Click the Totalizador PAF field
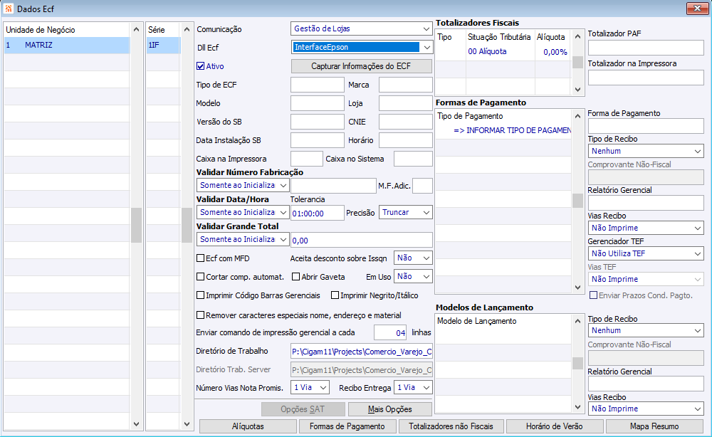712x437 pixels. point(646,48)
